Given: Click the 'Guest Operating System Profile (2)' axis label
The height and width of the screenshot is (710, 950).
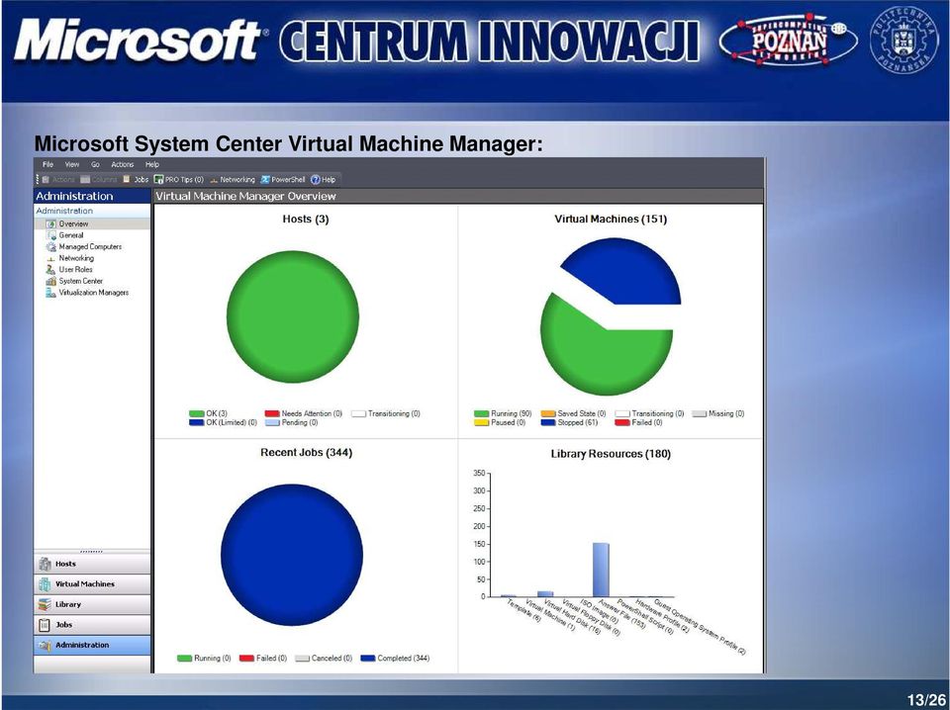Looking at the screenshot, I should 700,627.
